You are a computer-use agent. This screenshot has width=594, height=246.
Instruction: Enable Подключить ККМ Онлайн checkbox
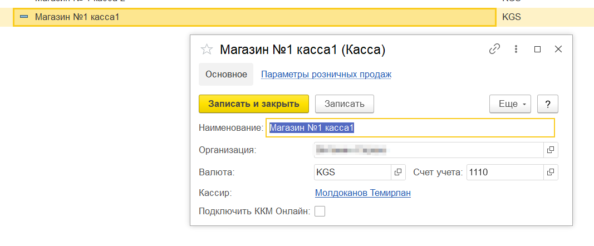pyautogui.click(x=320, y=211)
